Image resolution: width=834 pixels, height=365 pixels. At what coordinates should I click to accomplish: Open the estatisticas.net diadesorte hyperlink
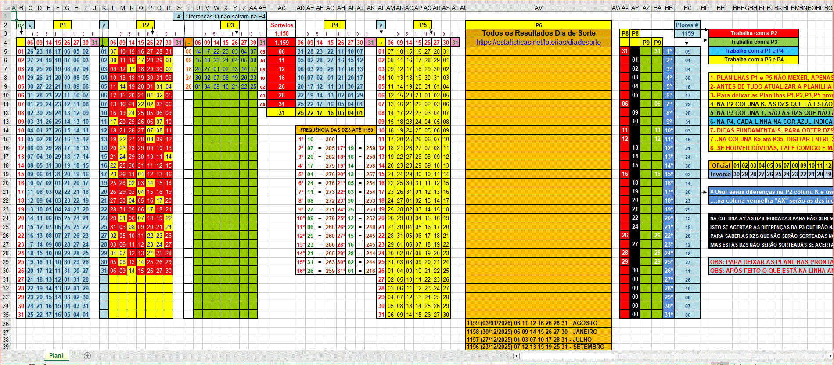point(539,43)
